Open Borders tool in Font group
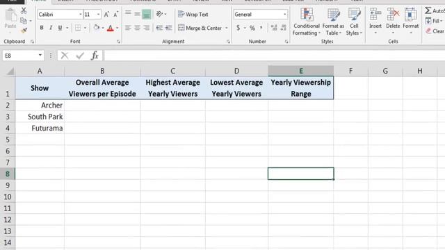This screenshot has height=250, width=445. pyautogui.click(x=78, y=28)
